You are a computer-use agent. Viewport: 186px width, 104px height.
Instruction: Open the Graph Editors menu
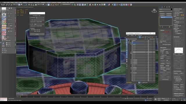tap(37, 3)
